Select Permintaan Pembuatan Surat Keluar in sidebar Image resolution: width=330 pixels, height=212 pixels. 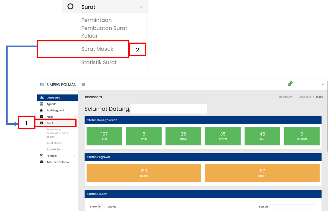(x=57, y=133)
